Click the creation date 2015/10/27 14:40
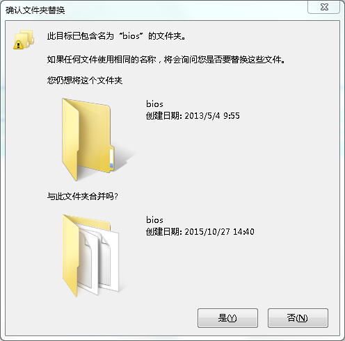 pyautogui.click(x=219, y=232)
